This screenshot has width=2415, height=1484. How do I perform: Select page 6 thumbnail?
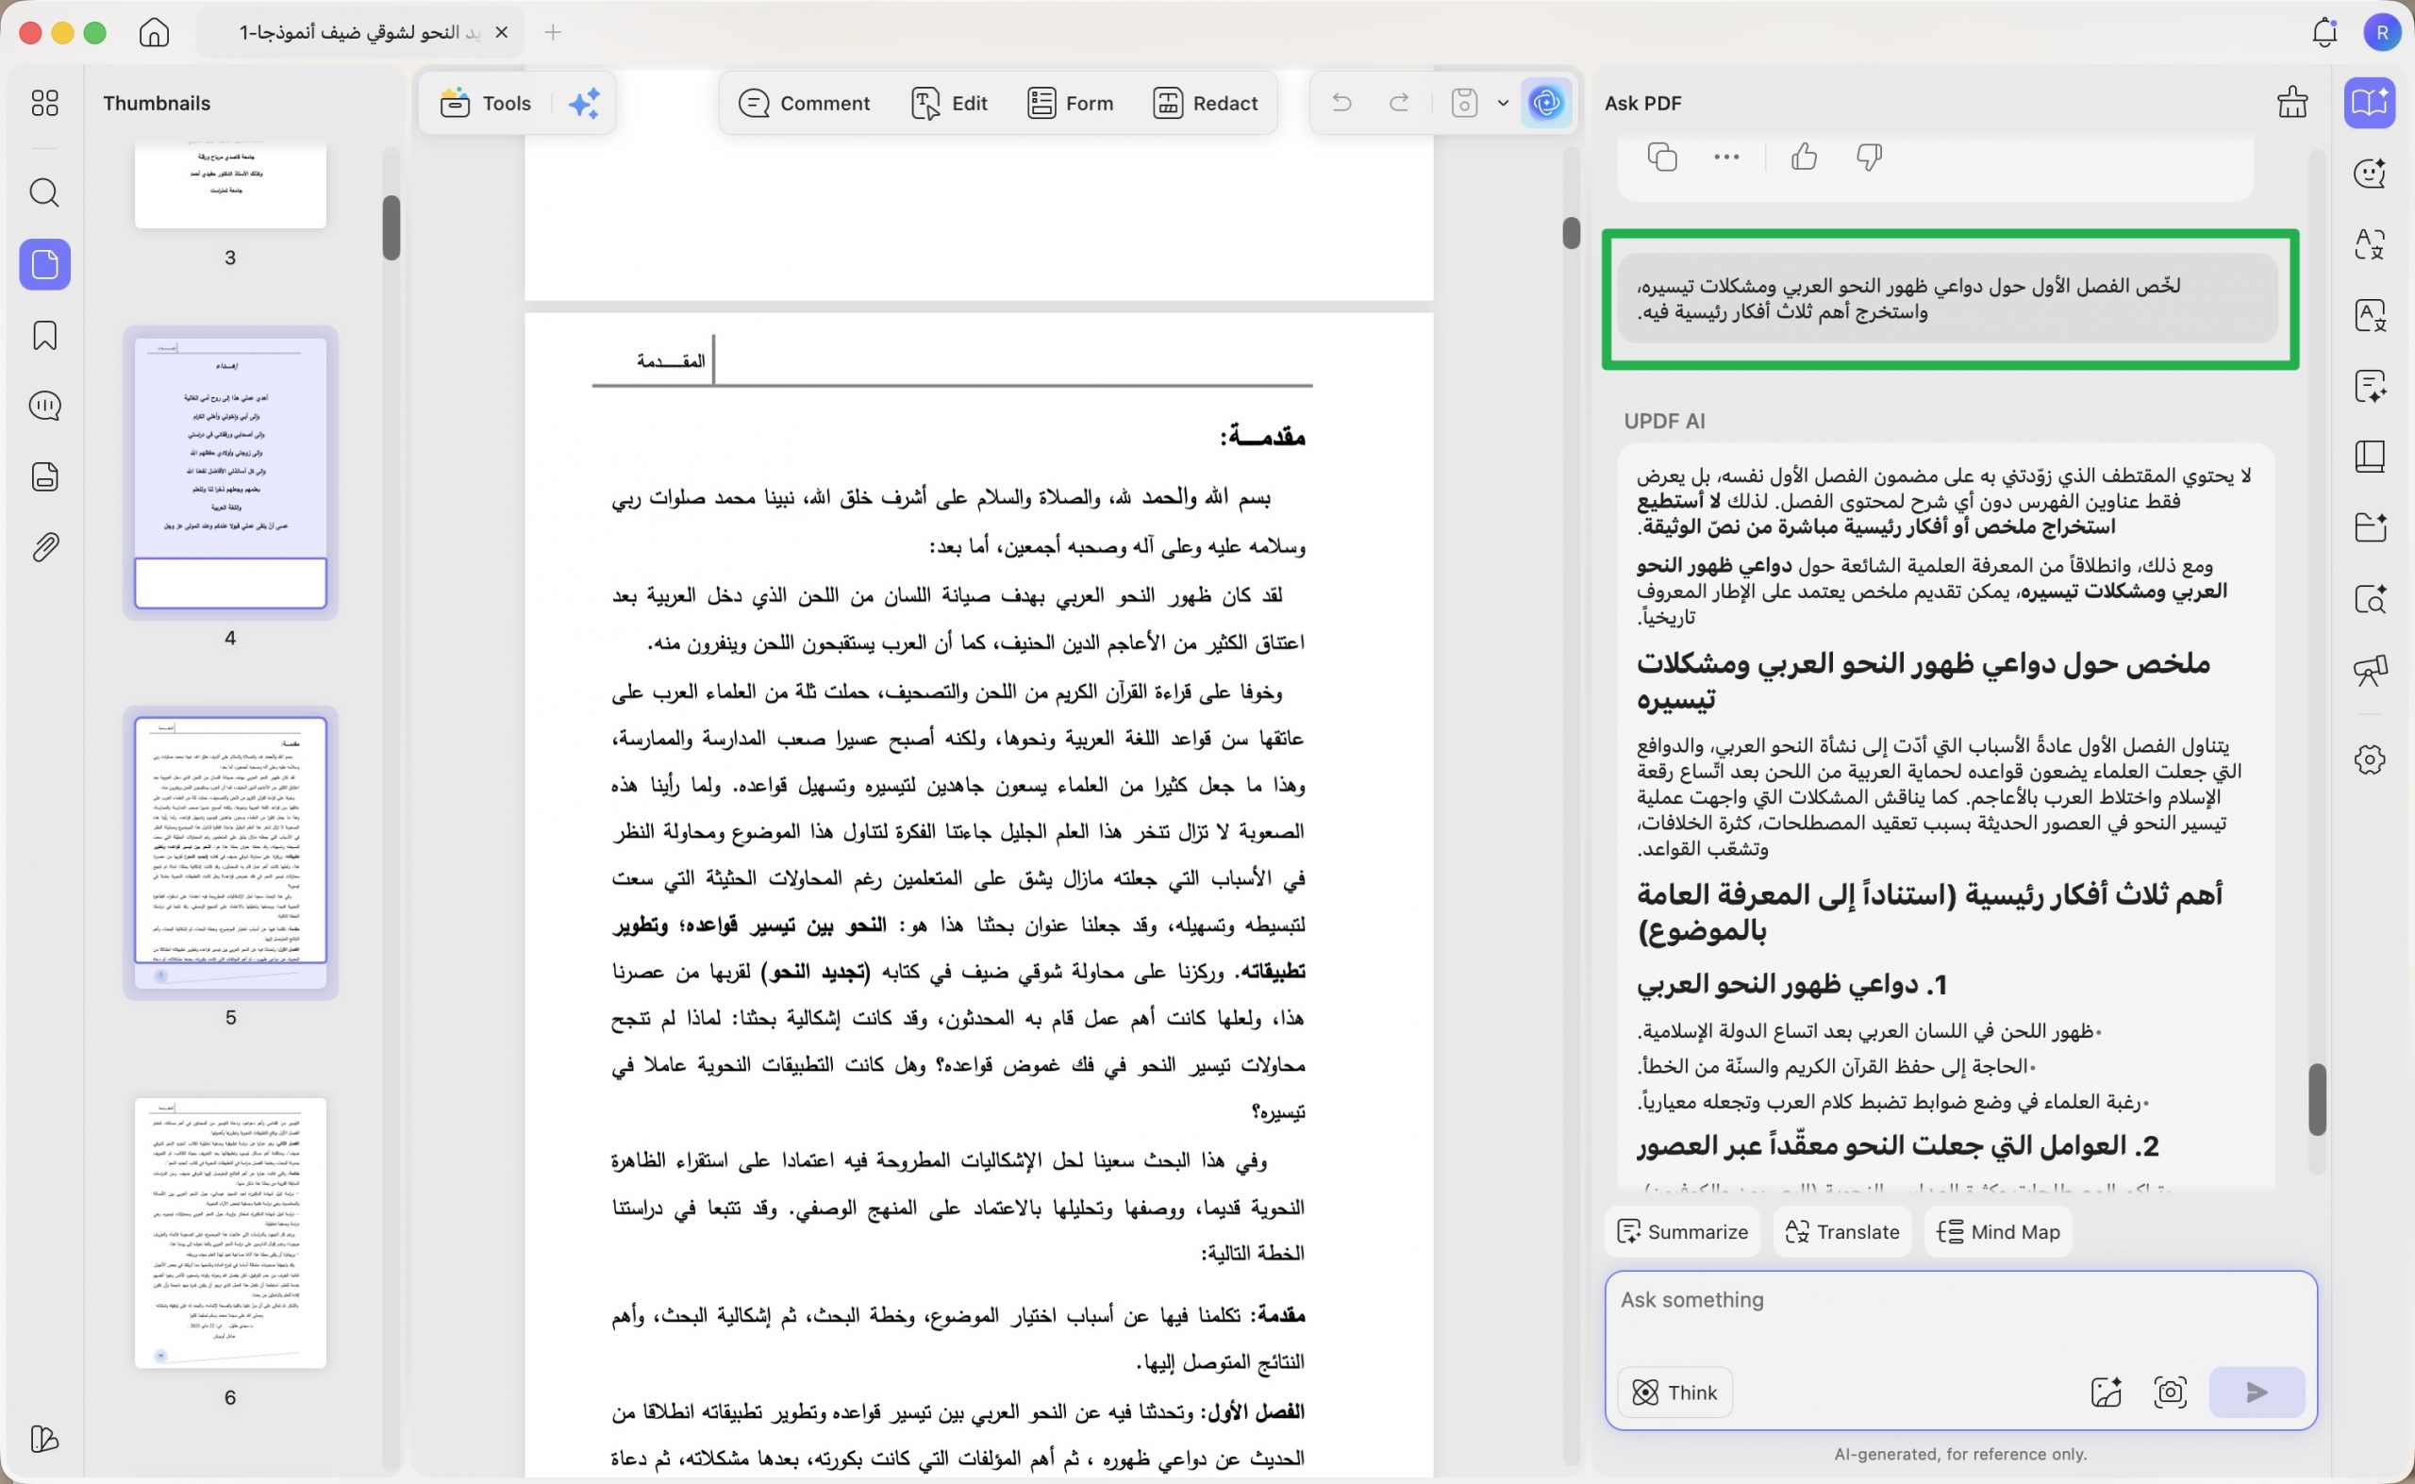[229, 1233]
